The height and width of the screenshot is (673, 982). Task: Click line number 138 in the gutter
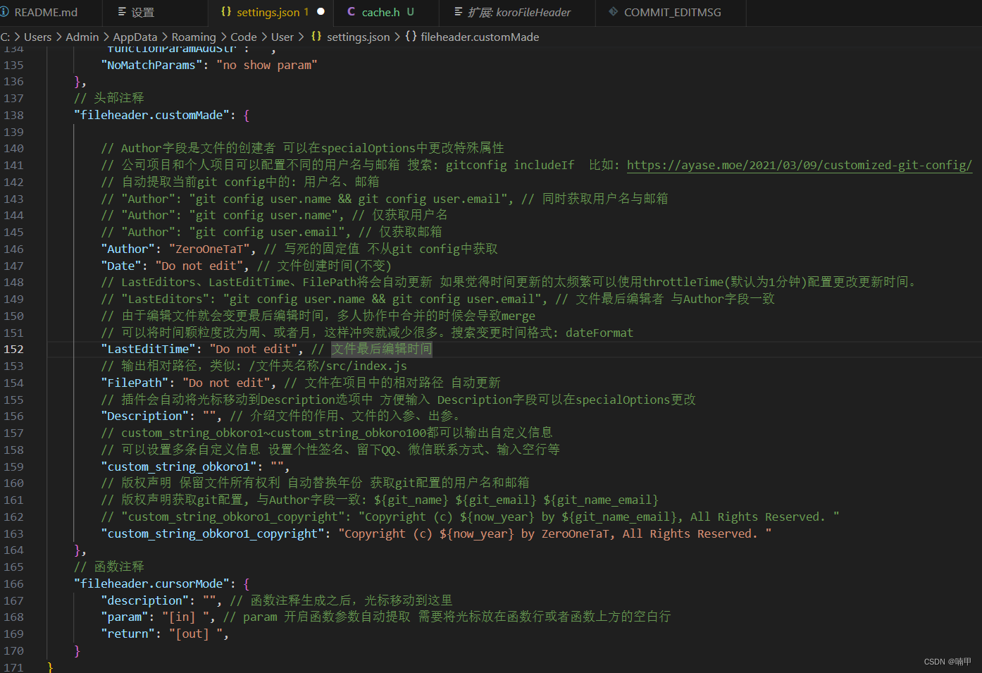(x=13, y=116)
